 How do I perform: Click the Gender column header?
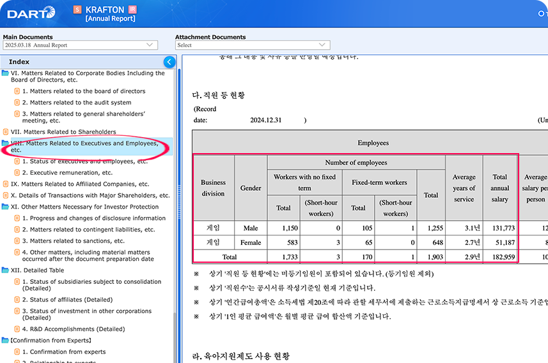coord(251,188)
